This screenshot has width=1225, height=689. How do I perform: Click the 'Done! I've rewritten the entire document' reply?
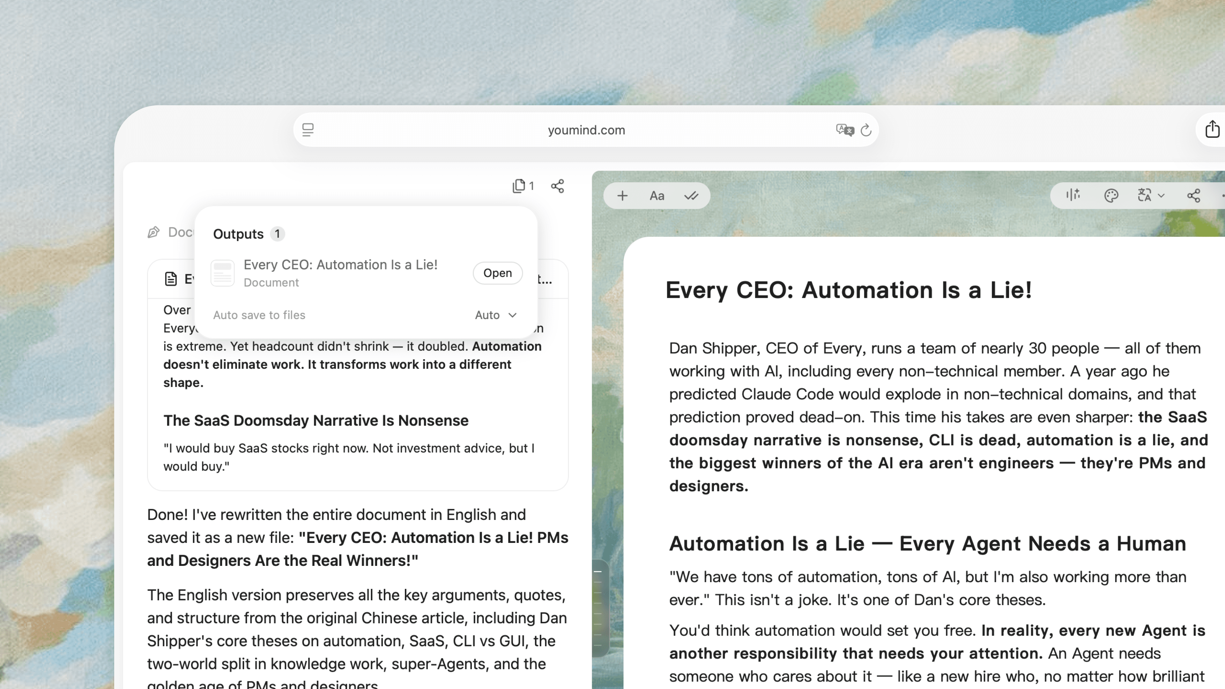pos(358,537)
